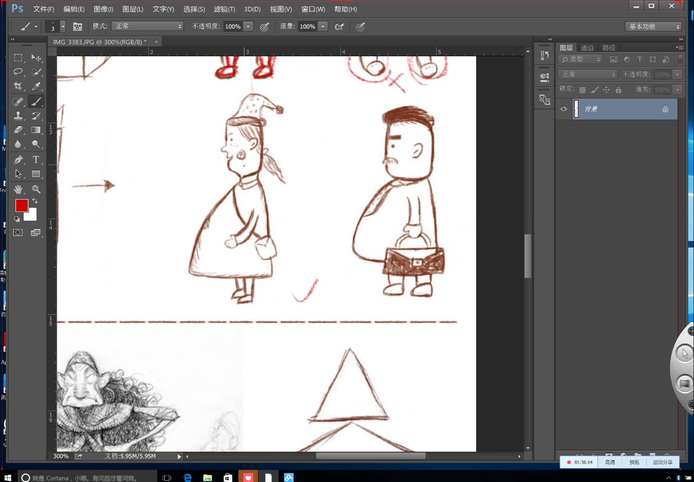Viewport: 694px width, 482px height.
Task: Select the Crop tool
Action: [x=18, y=86]
